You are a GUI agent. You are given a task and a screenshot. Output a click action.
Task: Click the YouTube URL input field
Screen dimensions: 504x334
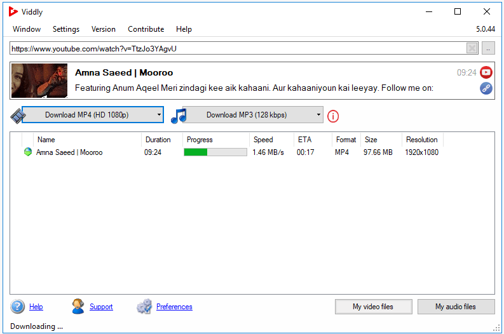(x=238, y=48)
